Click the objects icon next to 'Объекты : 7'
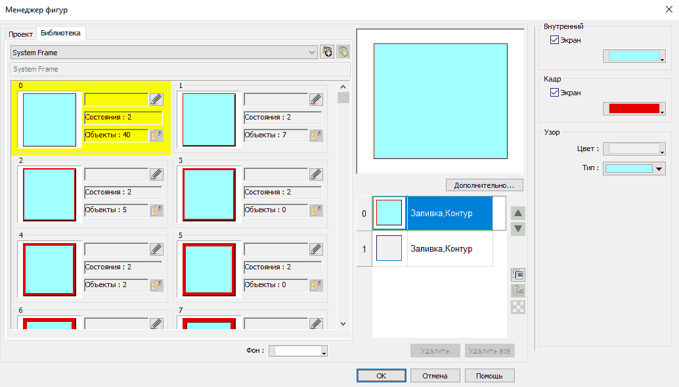Image resolution: width=679 pixels, height=387 pixels. click(x=316, y=135)
